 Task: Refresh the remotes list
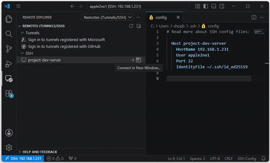pyautogui.click(x=131, y=26)
